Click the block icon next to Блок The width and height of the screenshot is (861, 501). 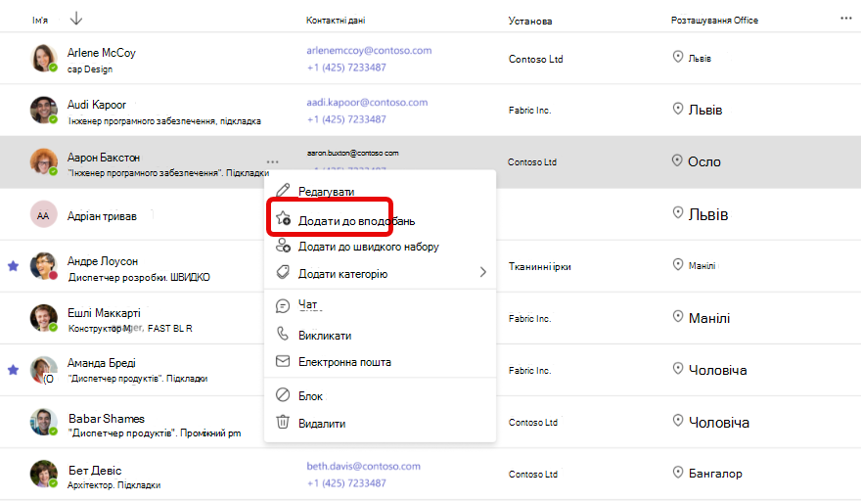(283, 395)
